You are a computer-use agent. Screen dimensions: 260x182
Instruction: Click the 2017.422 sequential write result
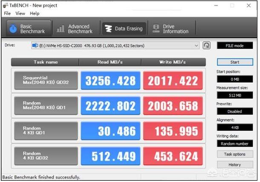tap(173, 81)
